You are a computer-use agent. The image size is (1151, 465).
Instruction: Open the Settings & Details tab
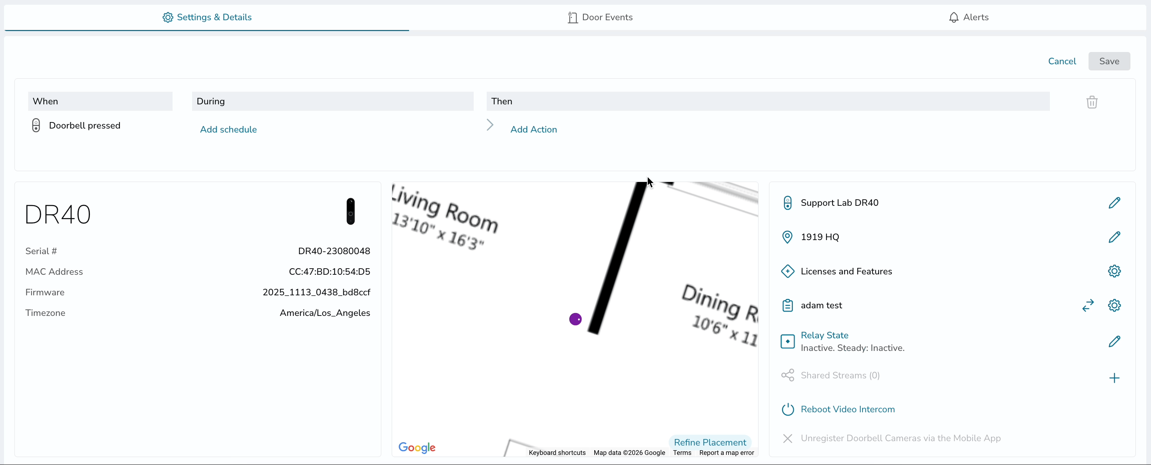207,17
